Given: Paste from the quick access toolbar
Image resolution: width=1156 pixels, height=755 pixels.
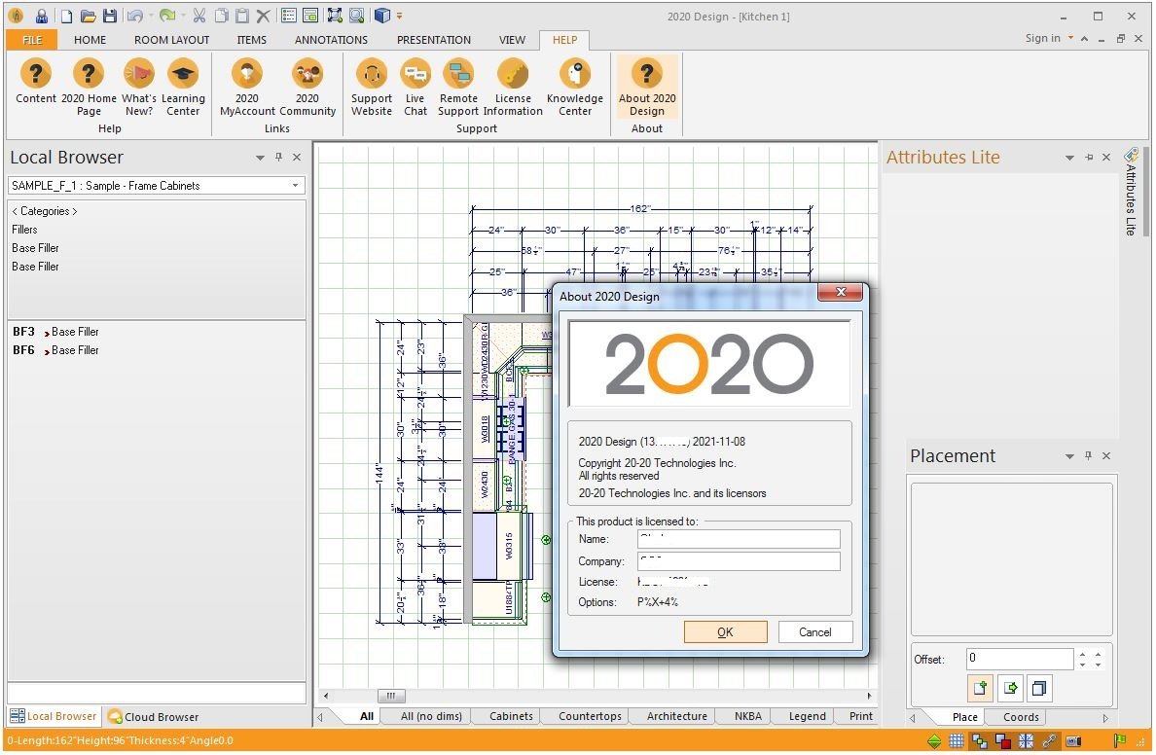Looking at the screenshot, I should click(242, 16).
